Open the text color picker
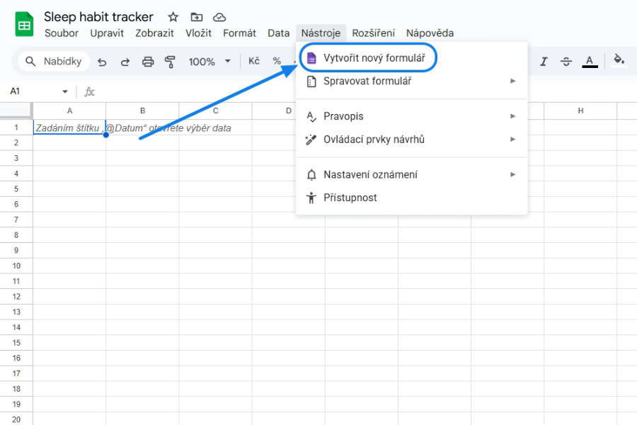 tap(589, 62)
